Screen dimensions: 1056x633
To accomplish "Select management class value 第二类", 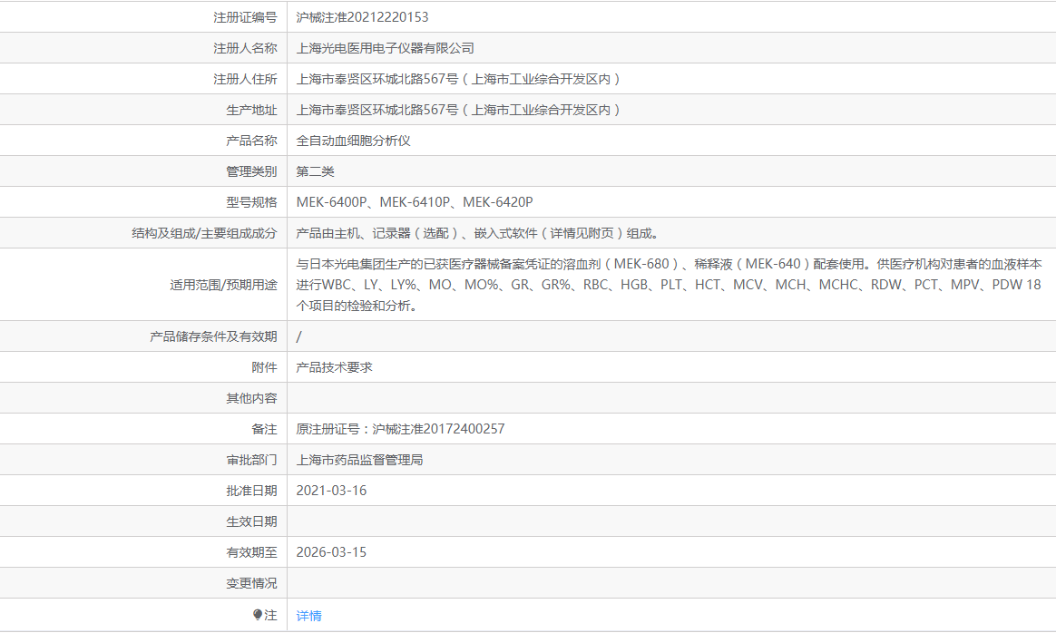I will [315, 171].
